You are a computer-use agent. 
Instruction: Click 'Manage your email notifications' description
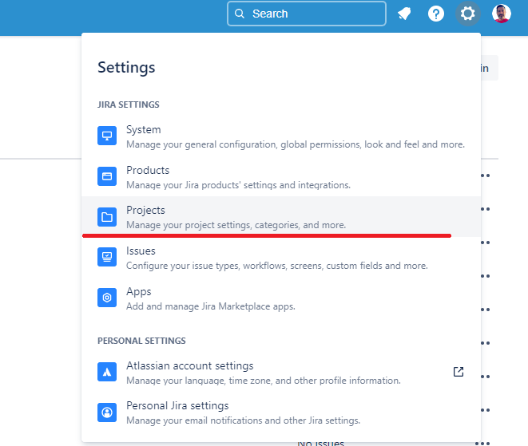pyautogui.click(x=243, y=420)
